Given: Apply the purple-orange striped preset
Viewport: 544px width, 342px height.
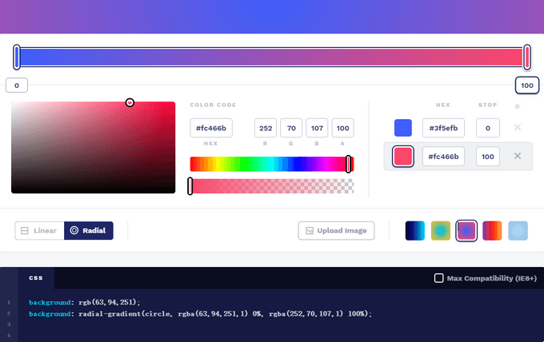Looking at the screenshot, I should [492, 231].
